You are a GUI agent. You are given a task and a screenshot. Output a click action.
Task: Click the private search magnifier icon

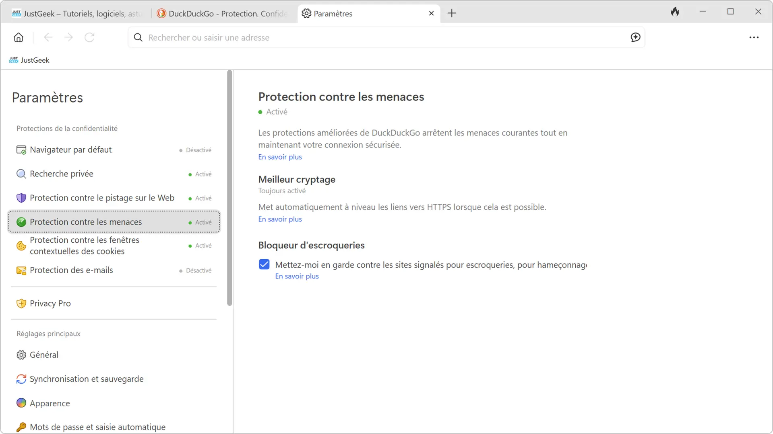[21, 174]
